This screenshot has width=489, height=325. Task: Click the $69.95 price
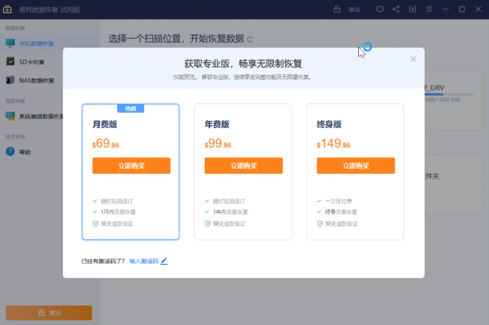tap(106, 143)
